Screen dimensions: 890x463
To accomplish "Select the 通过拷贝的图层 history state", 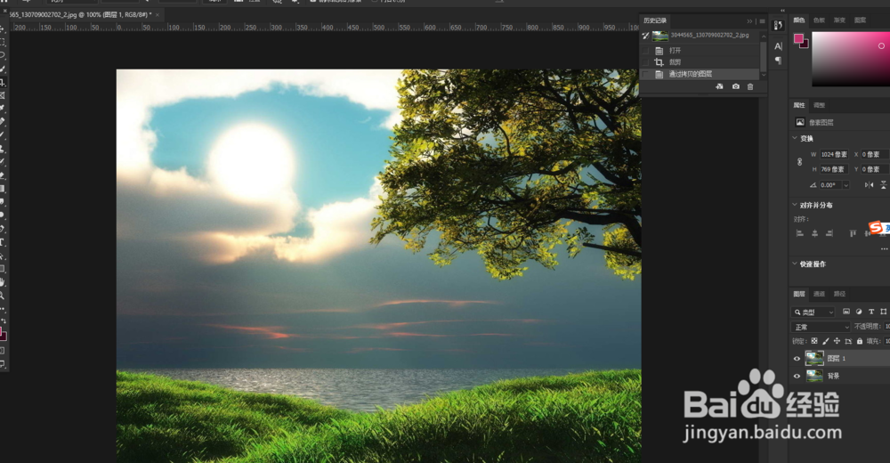I will 699,74.
